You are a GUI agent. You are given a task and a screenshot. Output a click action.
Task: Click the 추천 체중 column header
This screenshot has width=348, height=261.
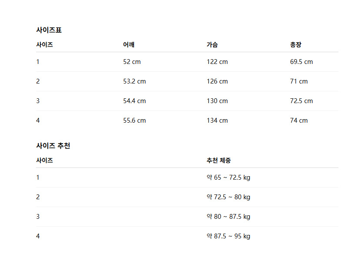point(219,160)
